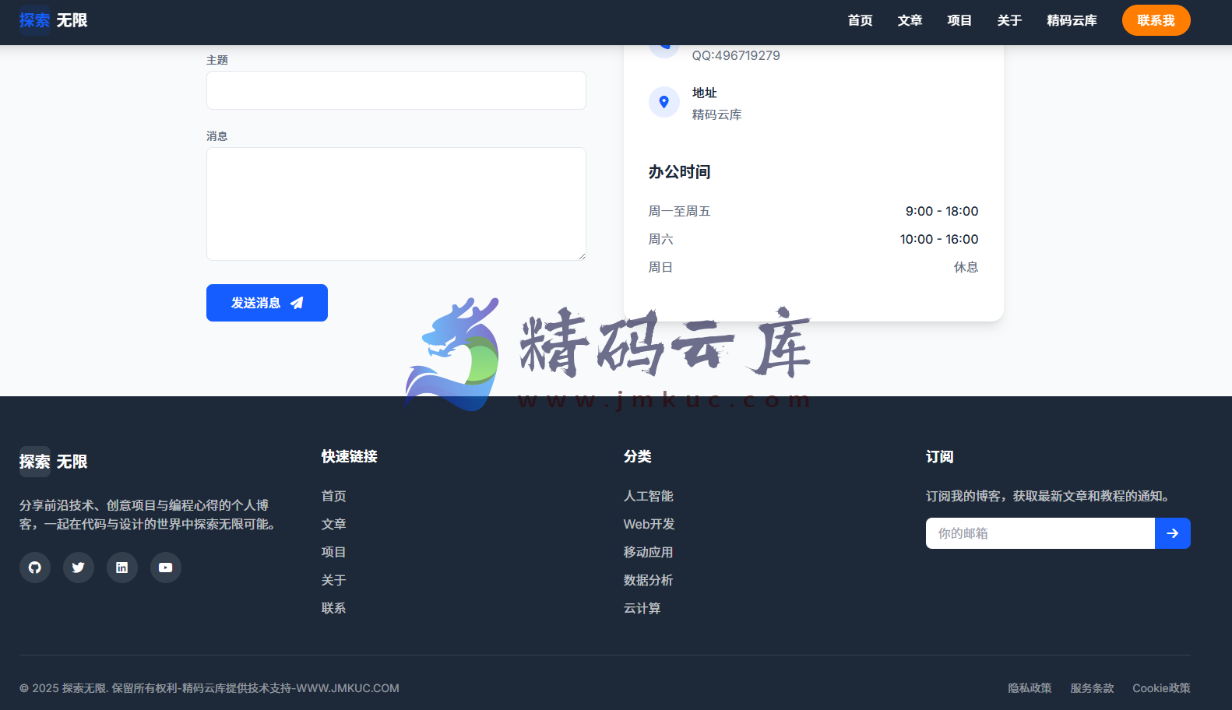This screenshot has width=1232, height=710.
Task: Focus the 消息 message text area
Action: [x=396, y=204]
